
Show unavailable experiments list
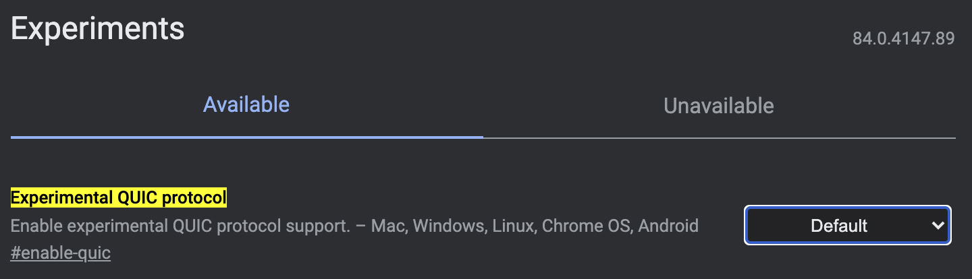(718, 106)
